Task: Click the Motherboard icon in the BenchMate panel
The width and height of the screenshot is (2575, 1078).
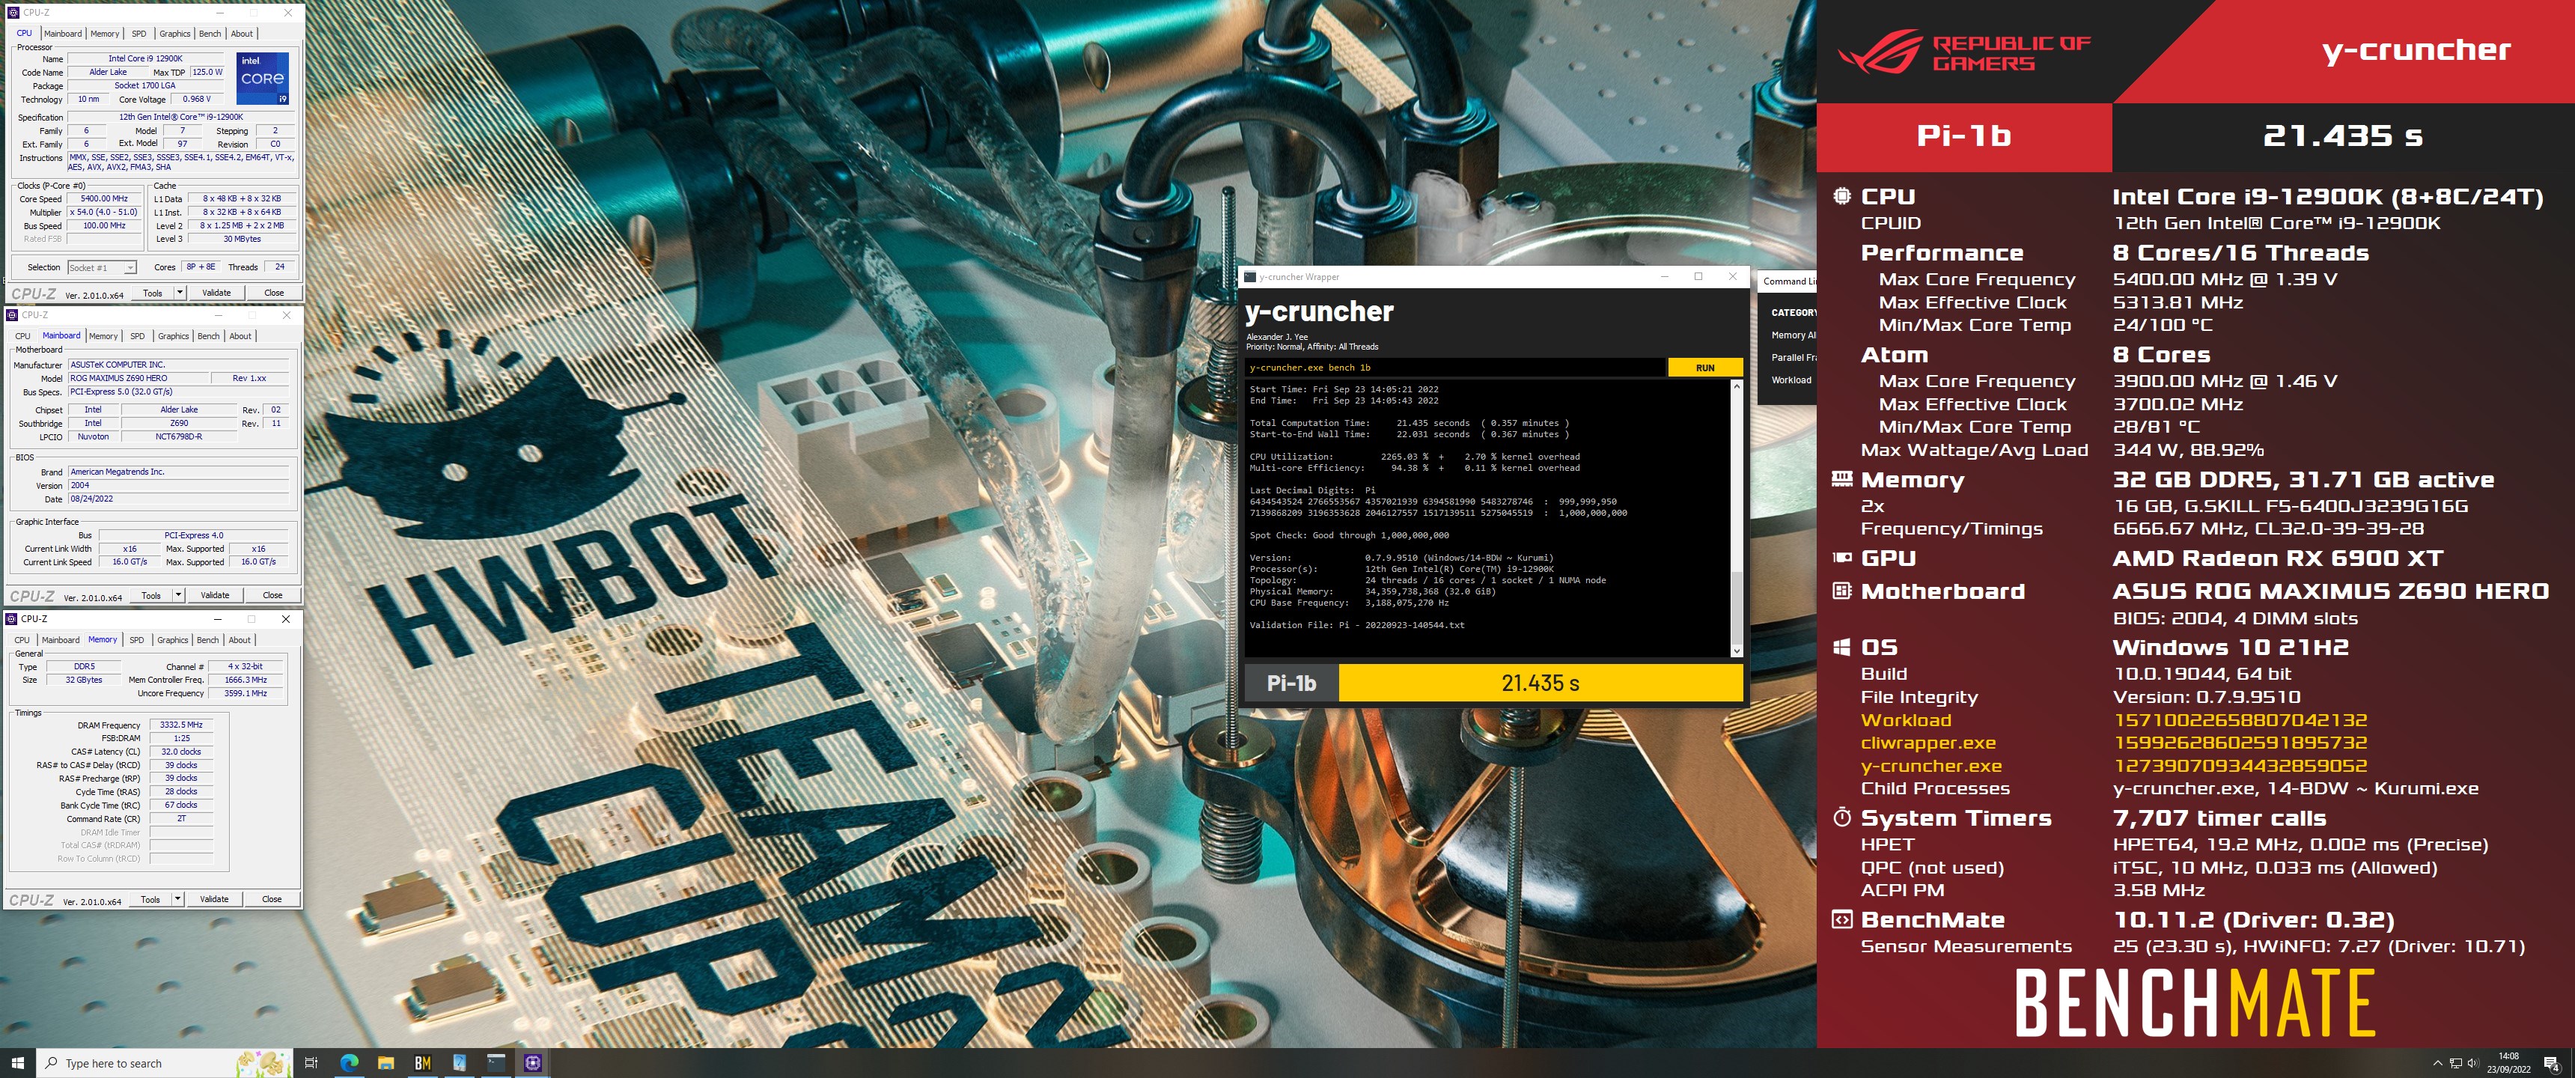Action: (1841, 591)
